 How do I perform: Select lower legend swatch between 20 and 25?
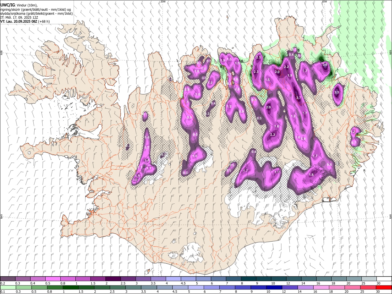(x=352, y=287)
